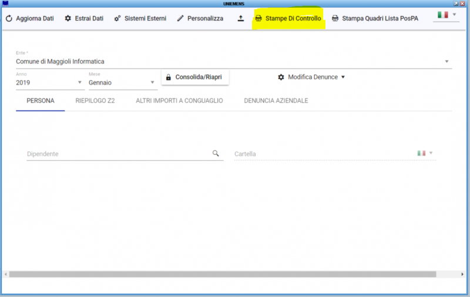Open the Anno 2019 dropdown
This screenshot has width=470, height=297.
(80, 83)
